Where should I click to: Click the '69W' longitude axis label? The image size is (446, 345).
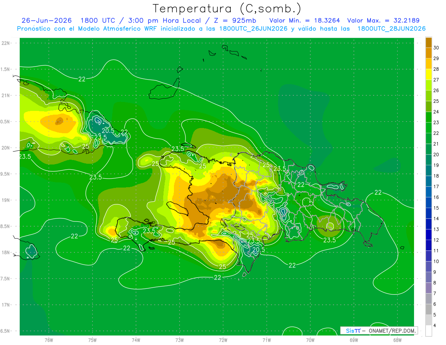[354, 340]
